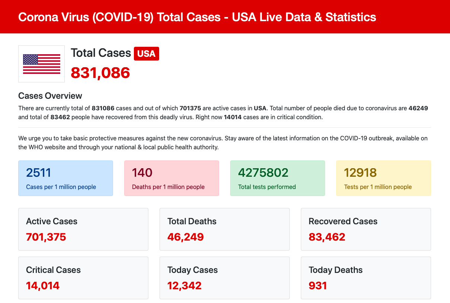Select the Deaths per 1 million people card

point(171,178)
